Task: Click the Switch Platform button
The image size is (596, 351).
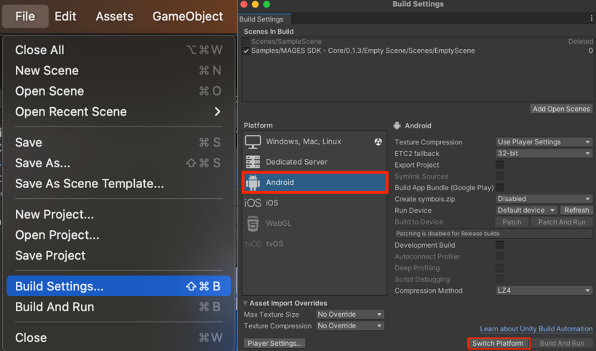Action: 498,343
